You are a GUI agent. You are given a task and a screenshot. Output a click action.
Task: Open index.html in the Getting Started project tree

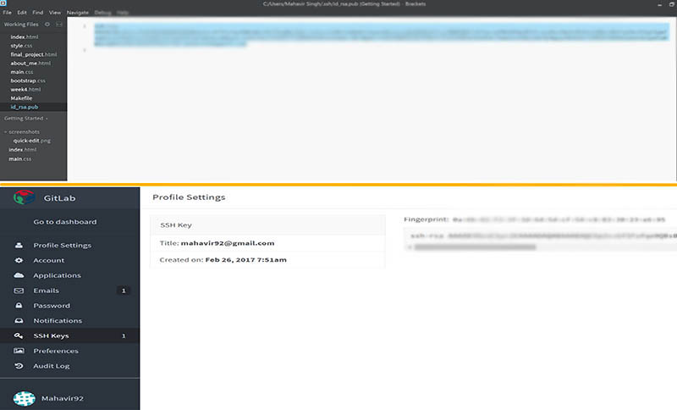pyautogui.click(x=23, y=149)
